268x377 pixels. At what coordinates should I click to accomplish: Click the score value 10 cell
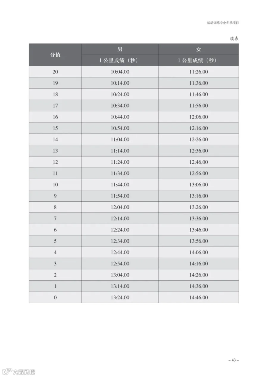[x=55, y=185]
